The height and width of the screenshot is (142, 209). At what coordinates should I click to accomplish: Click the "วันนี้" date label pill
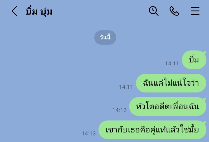coord(105,37)
